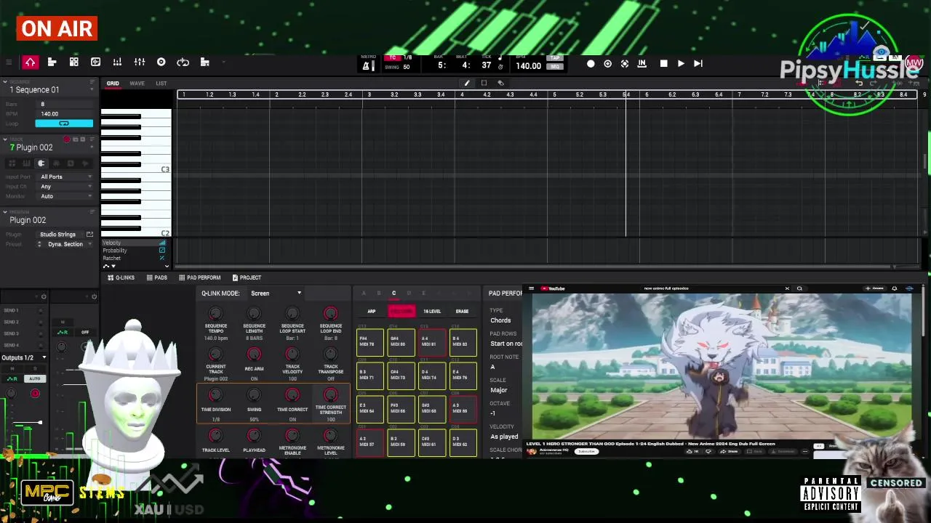Toggle the Probability lane icon
The image size is (931, 523).
pos(161,251)
